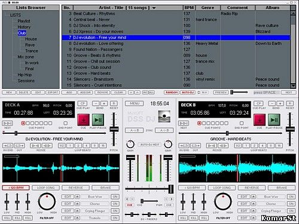
Task: Move selected song down with playlist down arrow
Action: tap(131, 93)
